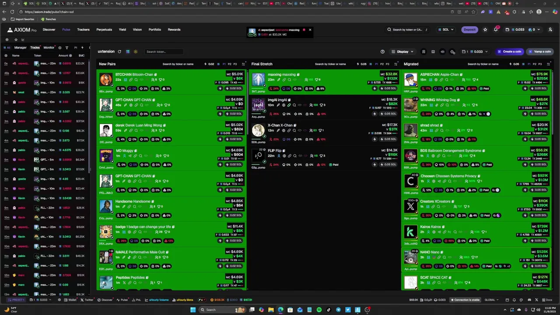Open Twitter tracker in bottom status bar
Viewport: 560px width, 315px height.
(87, 300)
